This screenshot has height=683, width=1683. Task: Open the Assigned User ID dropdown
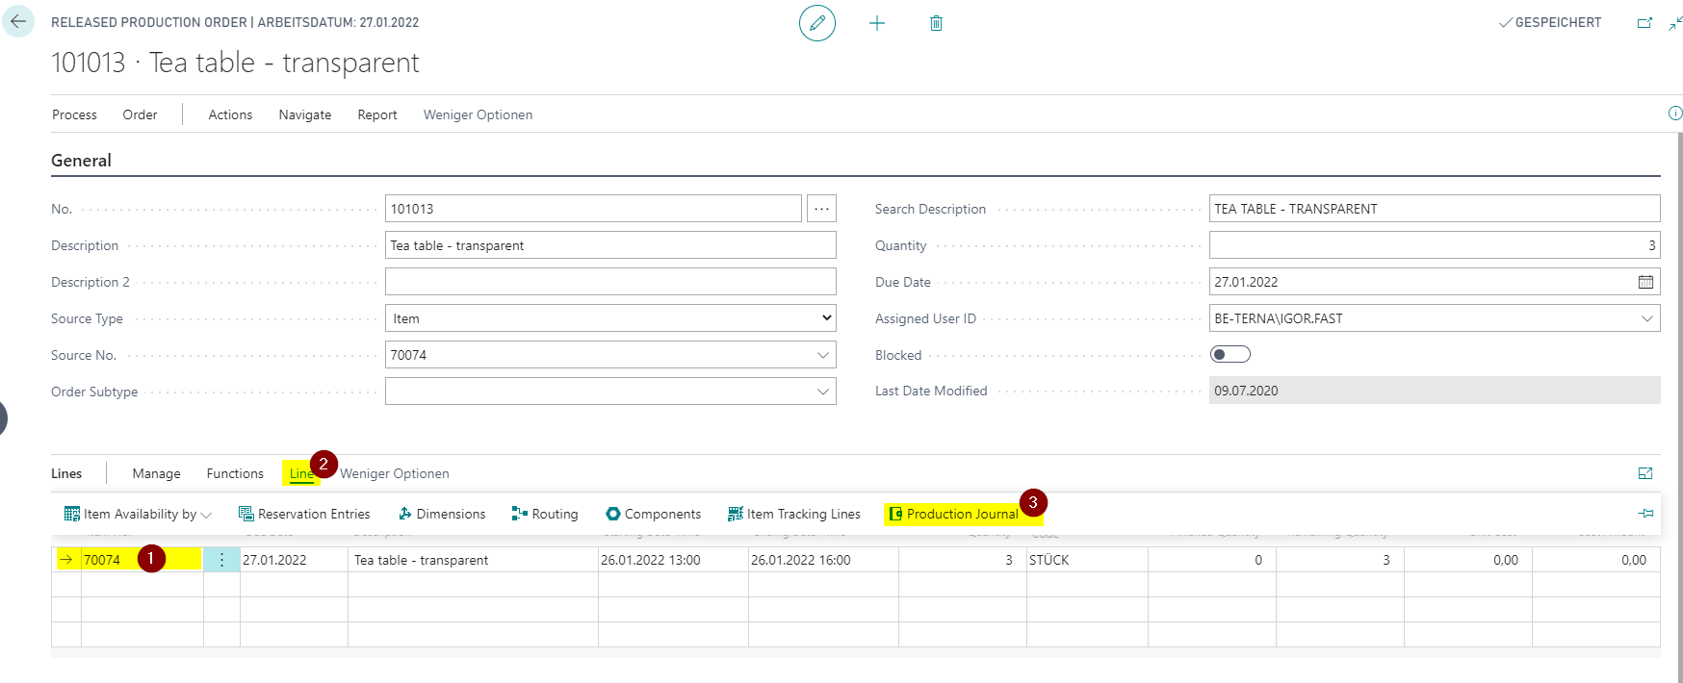pyautogui.click(x=1647, y=318)
